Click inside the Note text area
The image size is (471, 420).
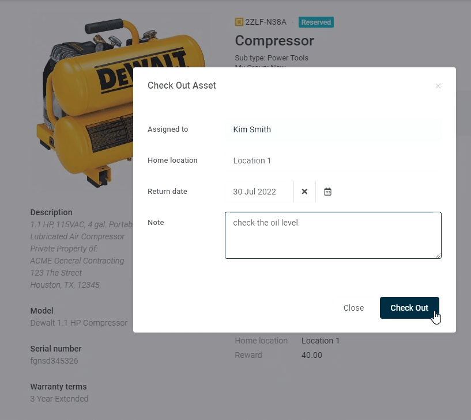point(333,235)
